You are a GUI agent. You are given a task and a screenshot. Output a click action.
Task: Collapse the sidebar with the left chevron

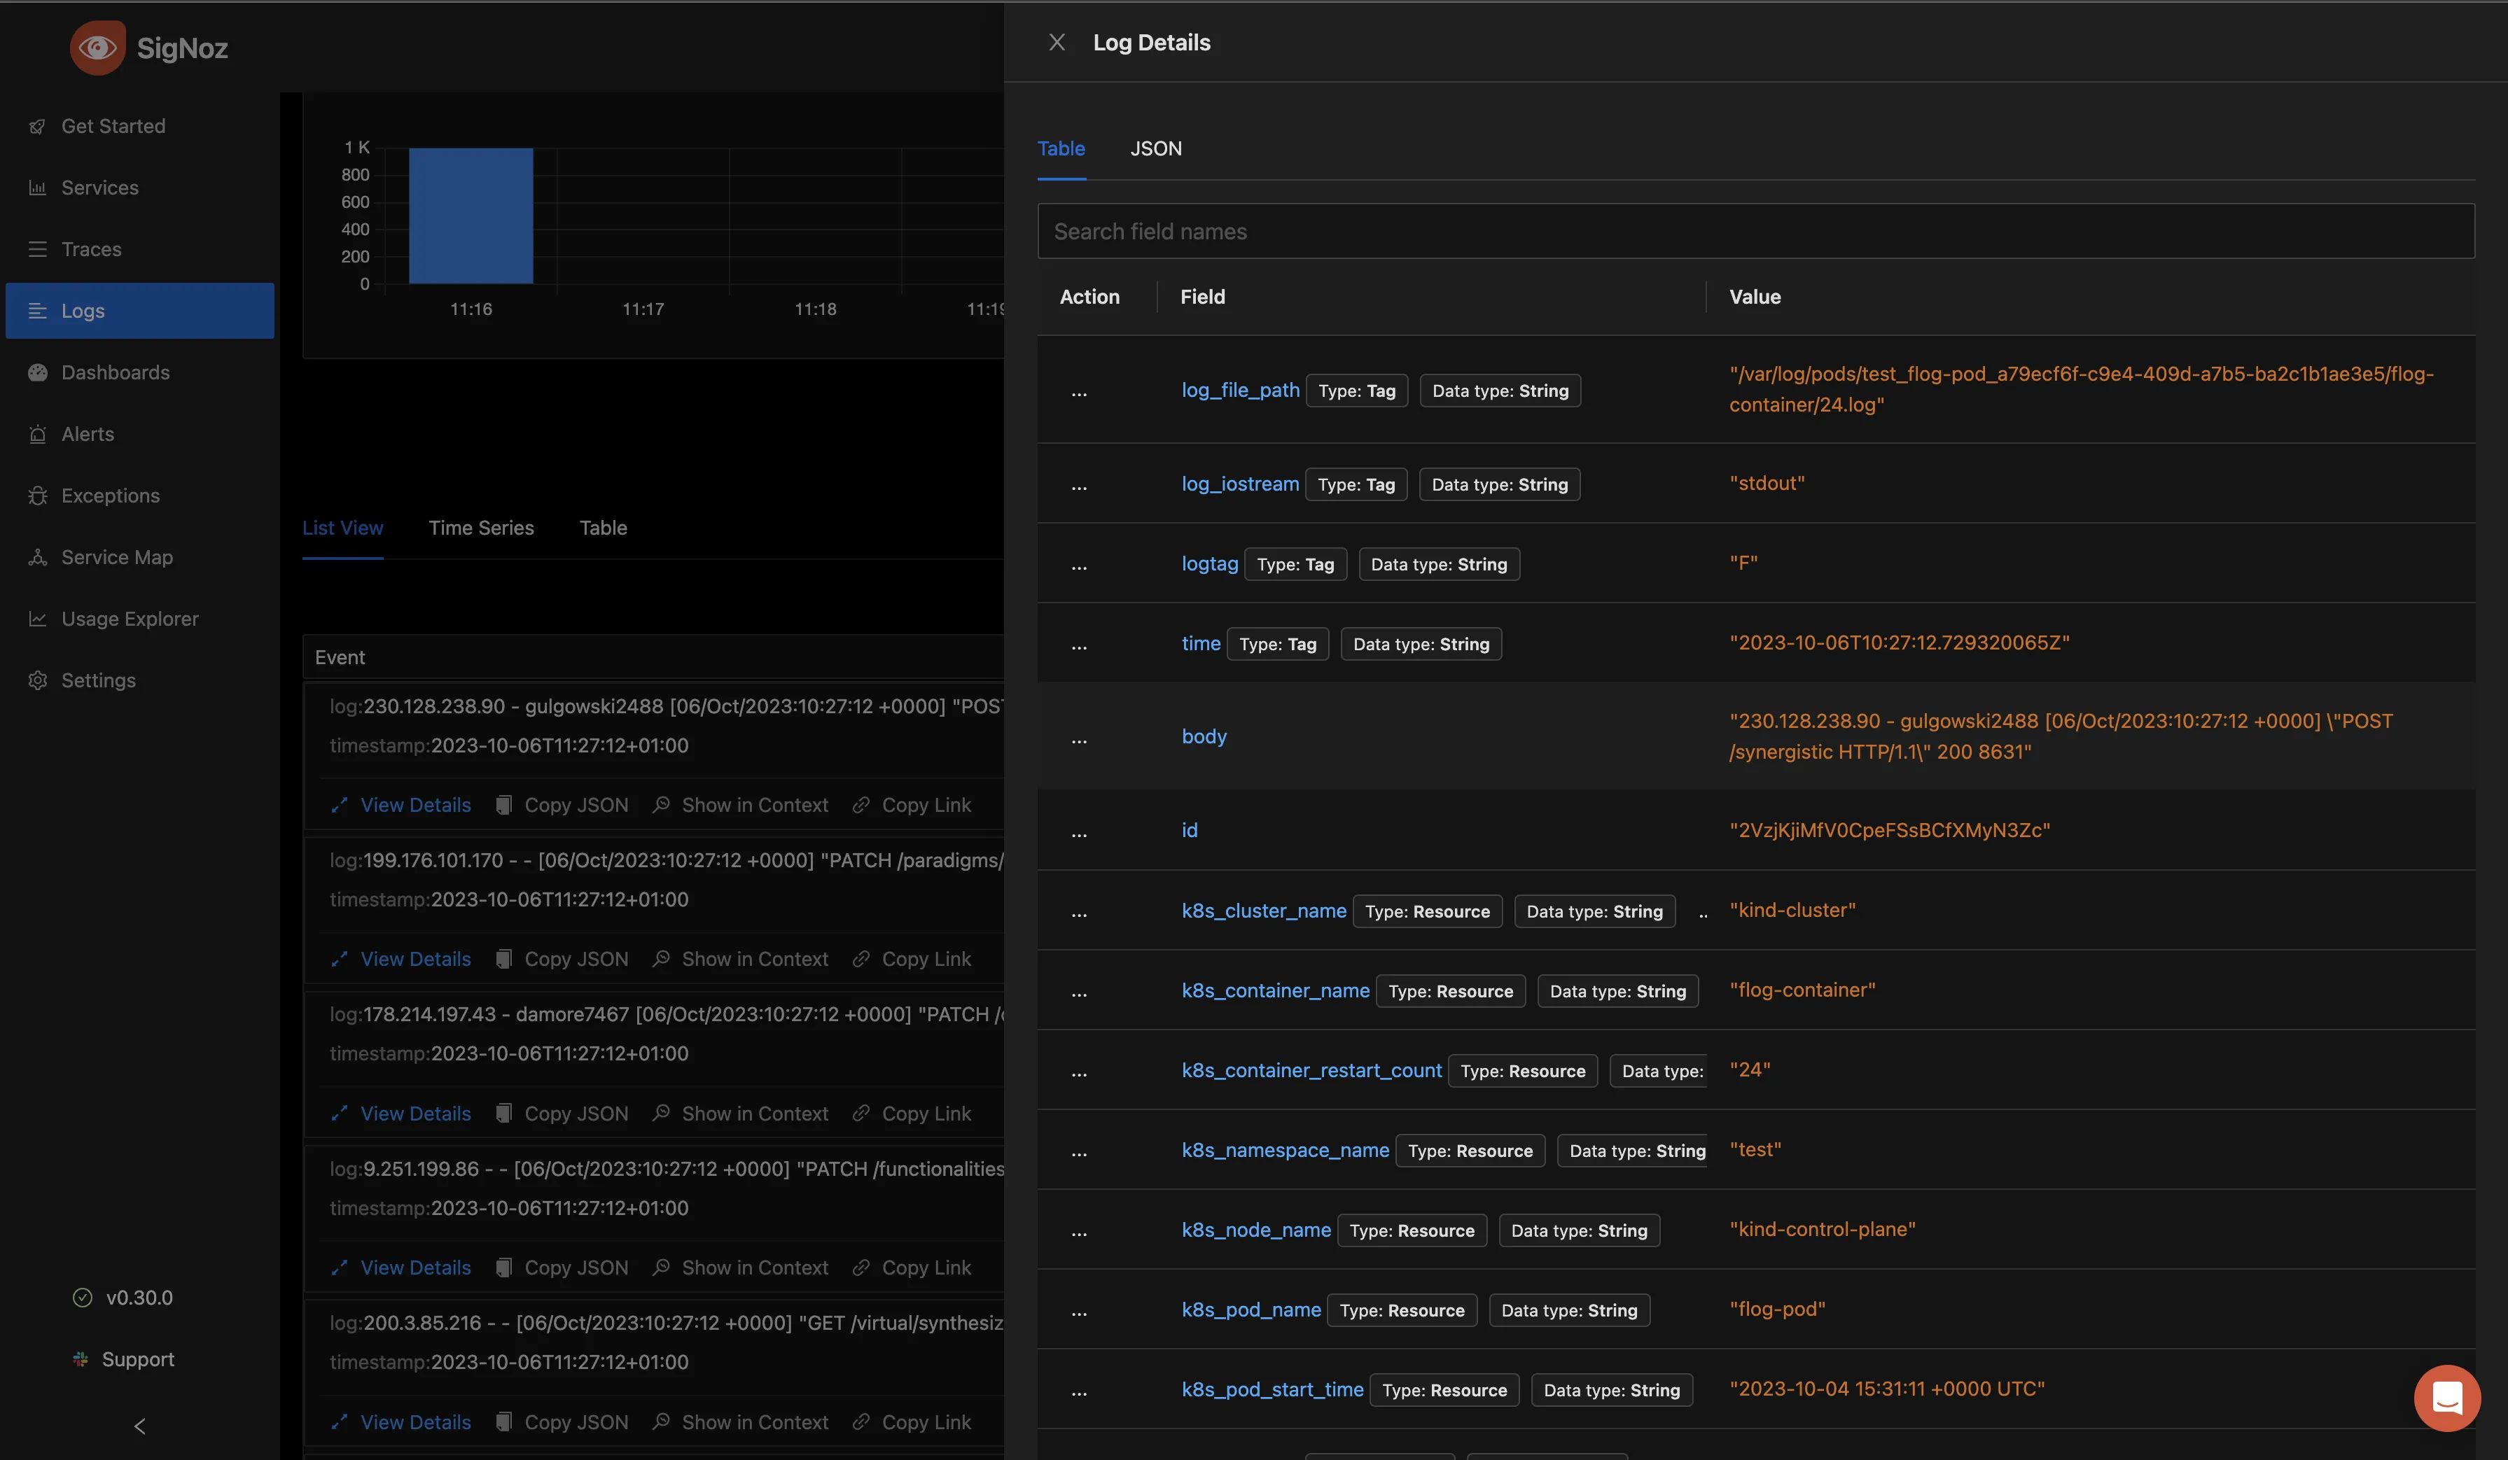pyautogui.click(x=139, y=1426)
